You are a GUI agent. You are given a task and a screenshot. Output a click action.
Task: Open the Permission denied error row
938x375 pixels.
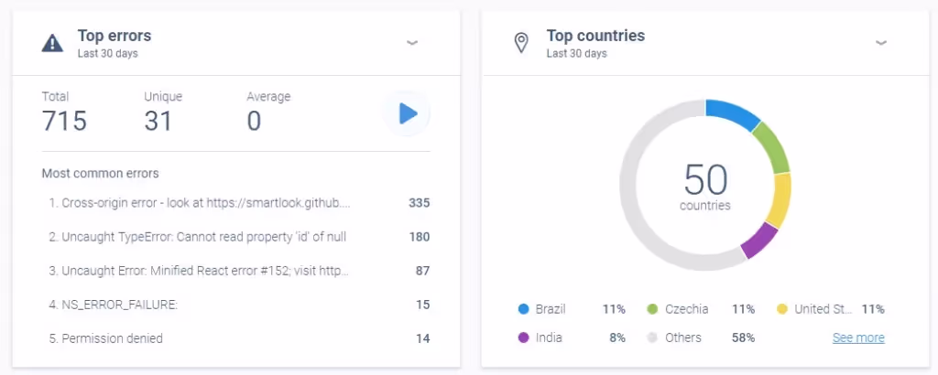pyautogui.click(x=239, y=338)
